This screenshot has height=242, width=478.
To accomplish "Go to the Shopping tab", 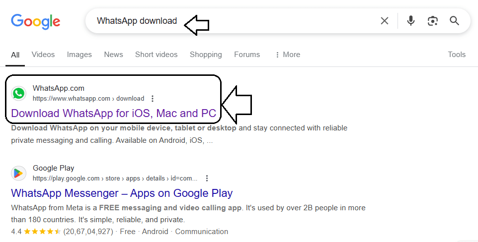I will [x=206, y=55].
